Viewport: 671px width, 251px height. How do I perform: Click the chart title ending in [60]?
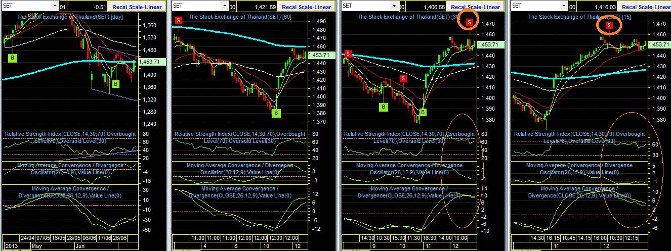tap(241, 17)
